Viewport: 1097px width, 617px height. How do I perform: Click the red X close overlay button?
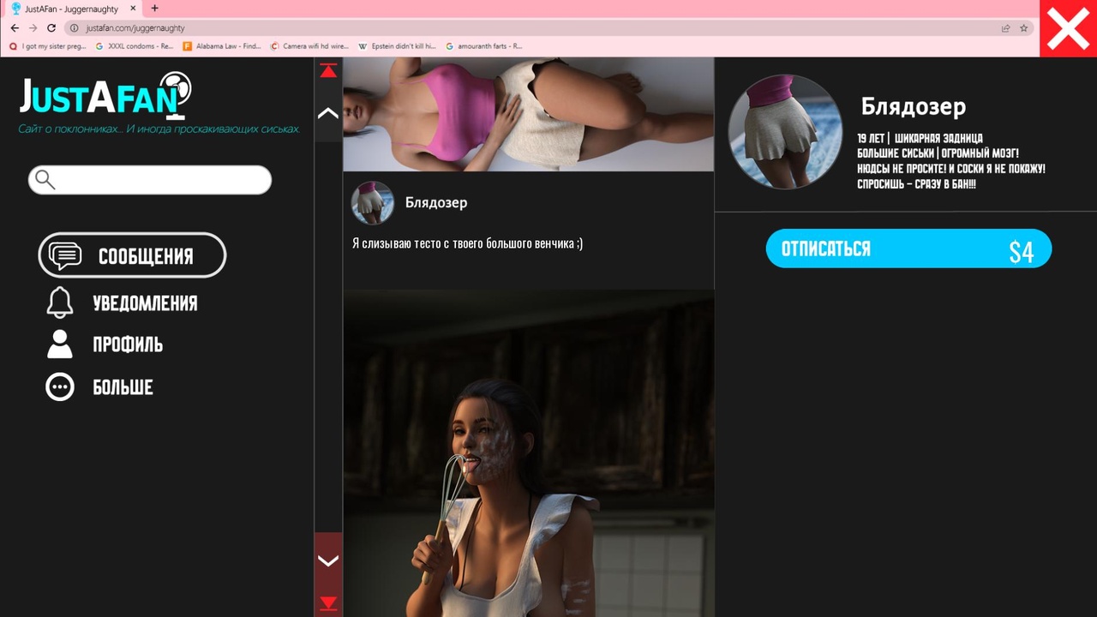point(1068,28)
